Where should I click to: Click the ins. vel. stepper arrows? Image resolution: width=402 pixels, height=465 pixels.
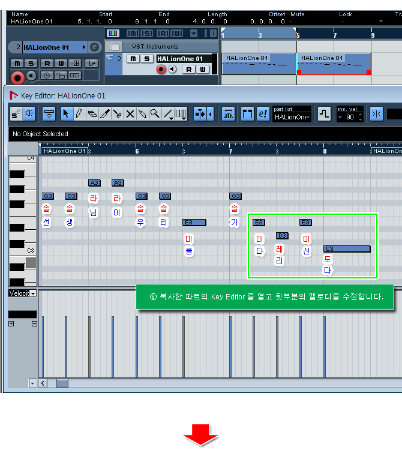pos(360,118)
